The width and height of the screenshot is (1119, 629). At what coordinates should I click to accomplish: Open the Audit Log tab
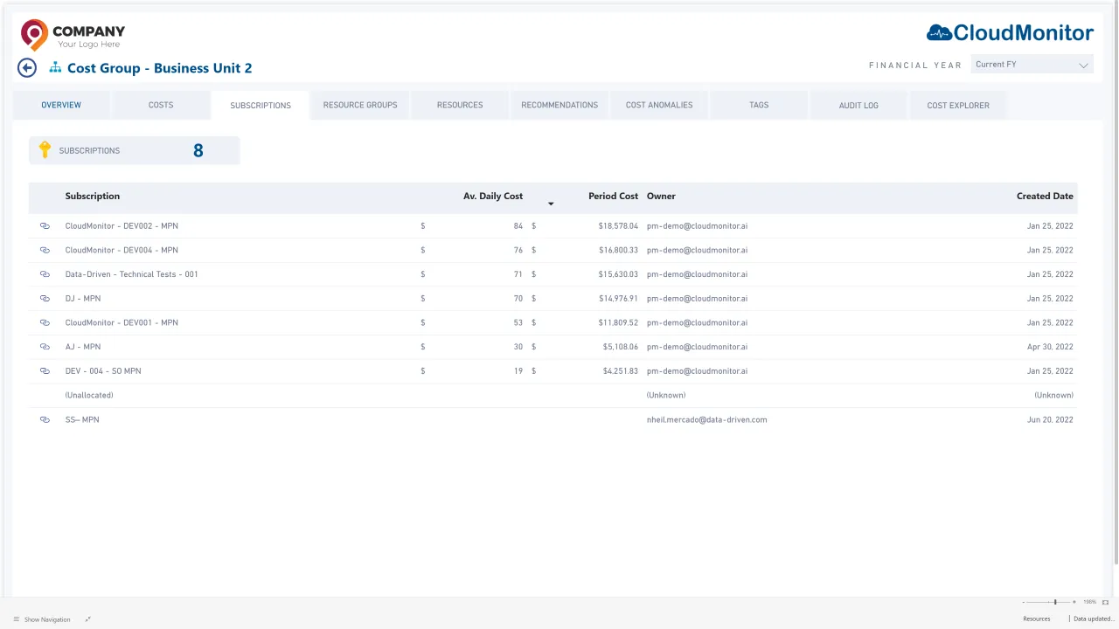click(x=858, y=105)
